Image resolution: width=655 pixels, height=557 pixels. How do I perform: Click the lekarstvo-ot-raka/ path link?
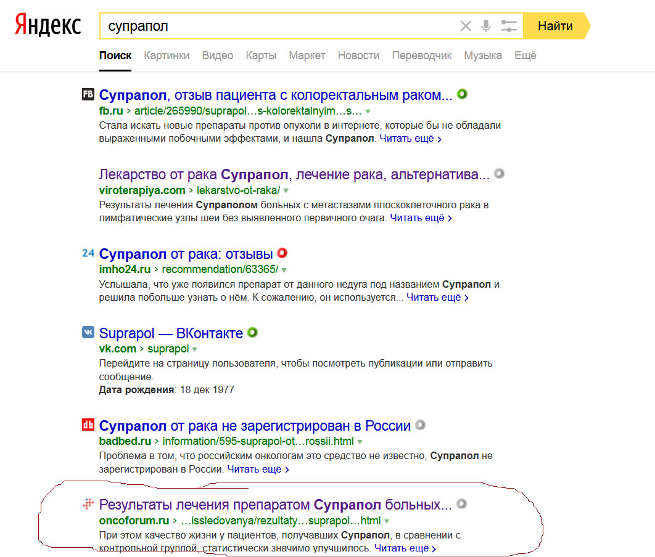click(239, 190)
